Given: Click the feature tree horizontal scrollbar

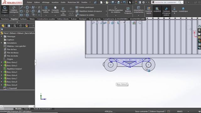Looking at the screenshot, I should point(18,106).
